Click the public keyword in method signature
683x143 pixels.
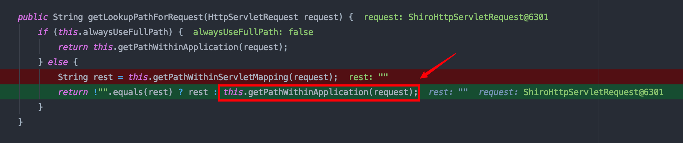point(33,17)
